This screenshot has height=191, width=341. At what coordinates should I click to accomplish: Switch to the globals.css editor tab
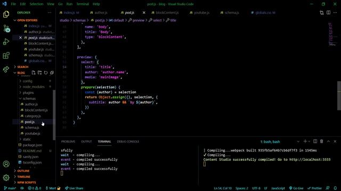[x=263, y=13]
